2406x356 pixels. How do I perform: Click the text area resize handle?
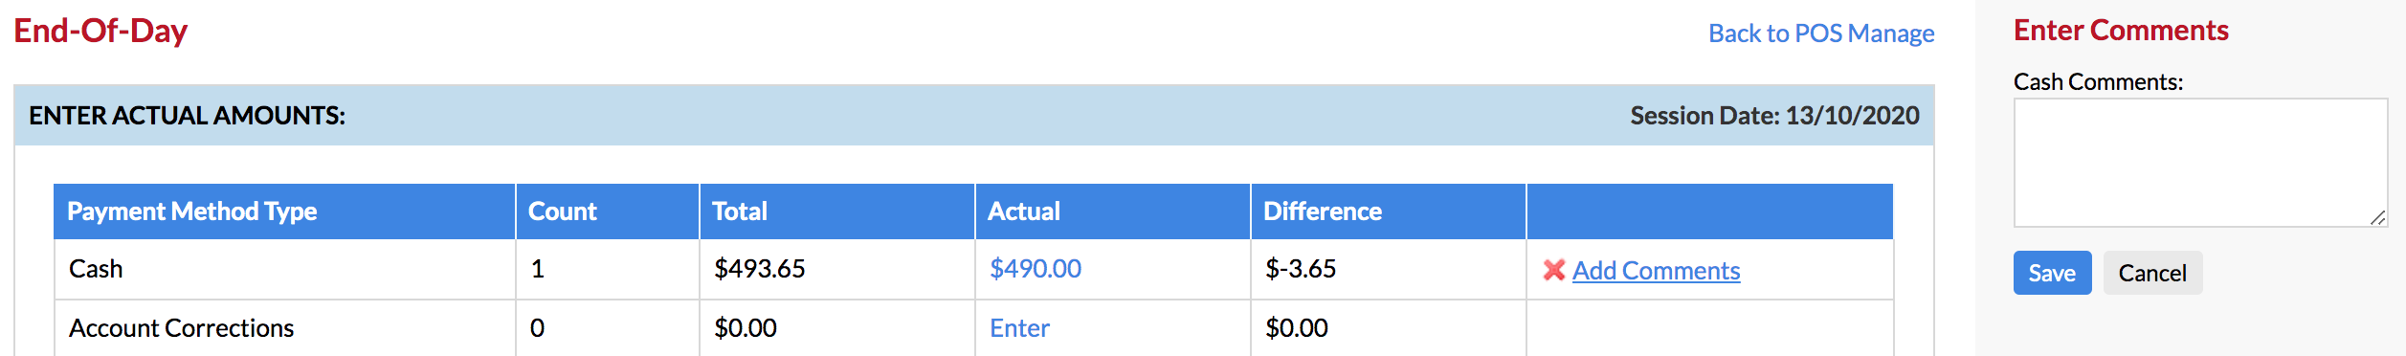pyautogui.click(x=2378, y=218)
